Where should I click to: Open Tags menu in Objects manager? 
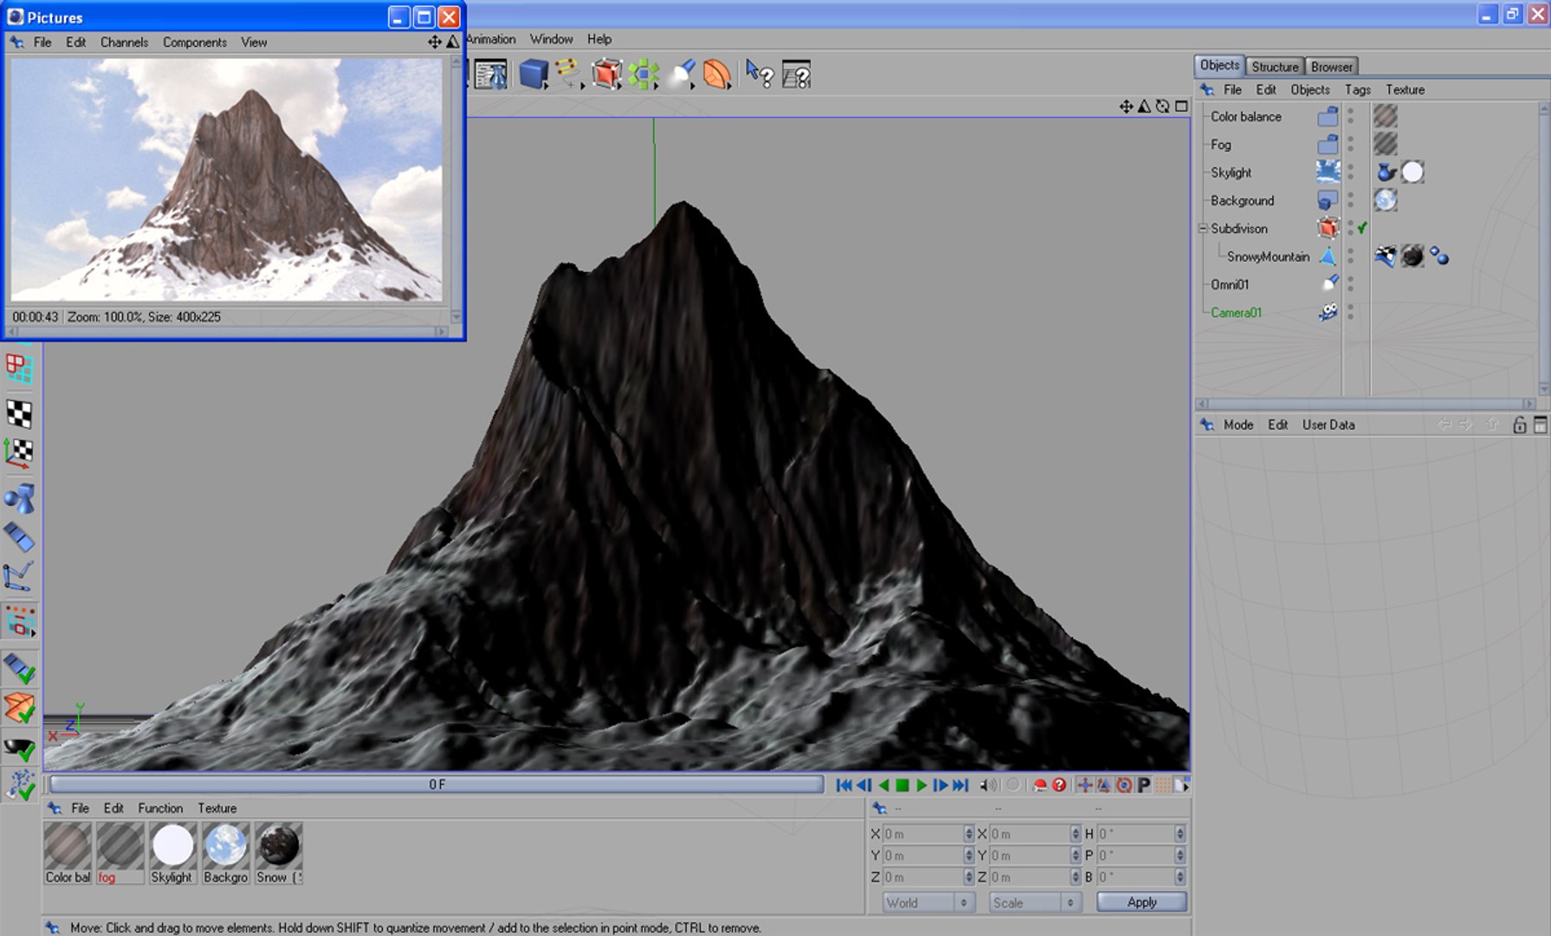coord(1357,90)
